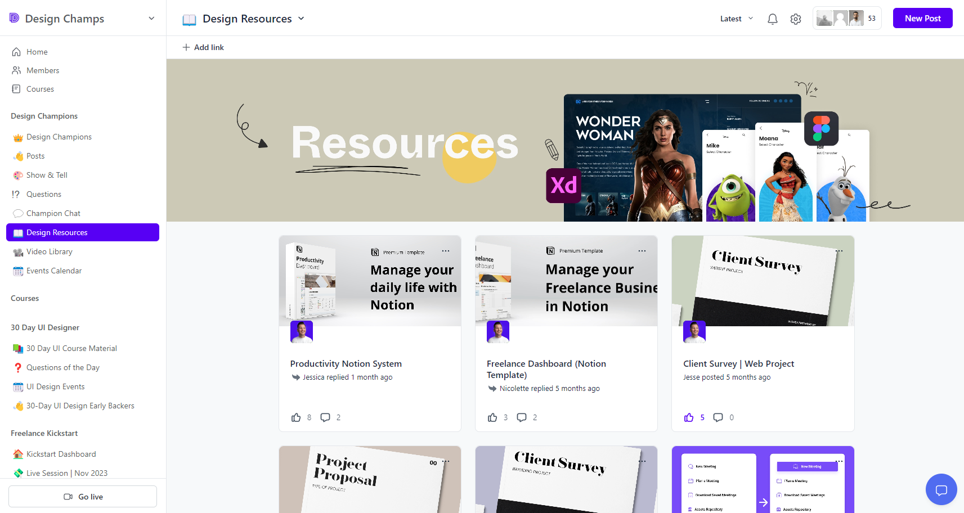Open Live Session Nov 2023 space
Screen dimensions: 964x513
pos(83,473)
